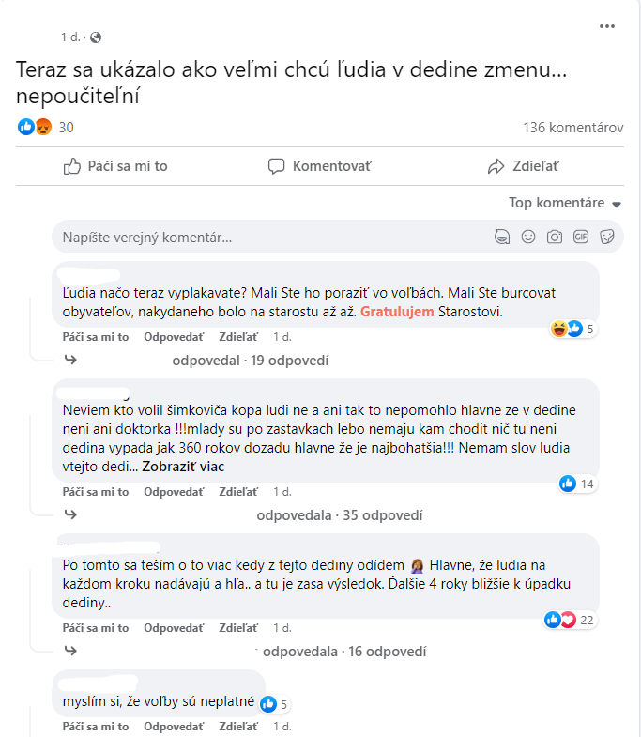
Task: Open the sticker picker icon
Action: 607,238
